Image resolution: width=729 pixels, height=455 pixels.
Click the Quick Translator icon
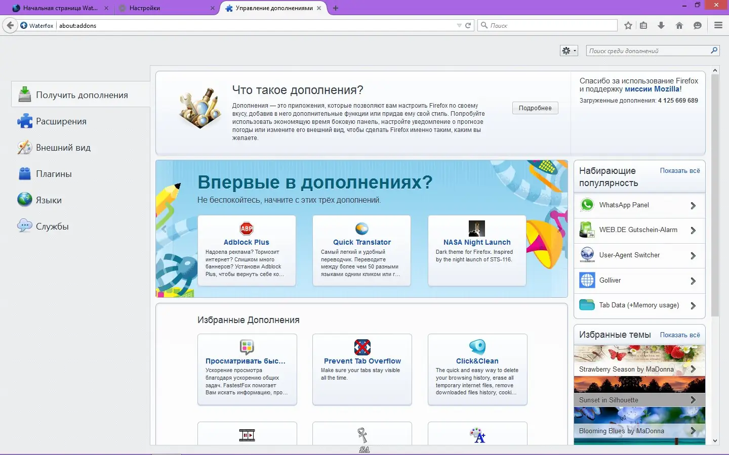pos(362,229)
